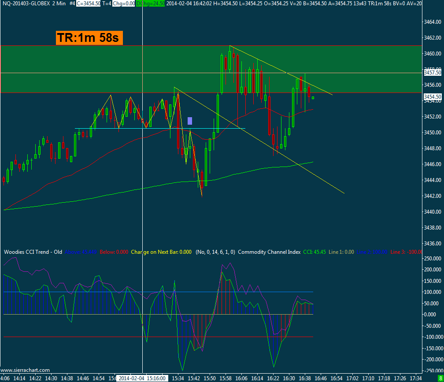This screenshot has width=444, height=382.
Task: Click the 3452.00 label on price scale
Action: tap(433, 117)
